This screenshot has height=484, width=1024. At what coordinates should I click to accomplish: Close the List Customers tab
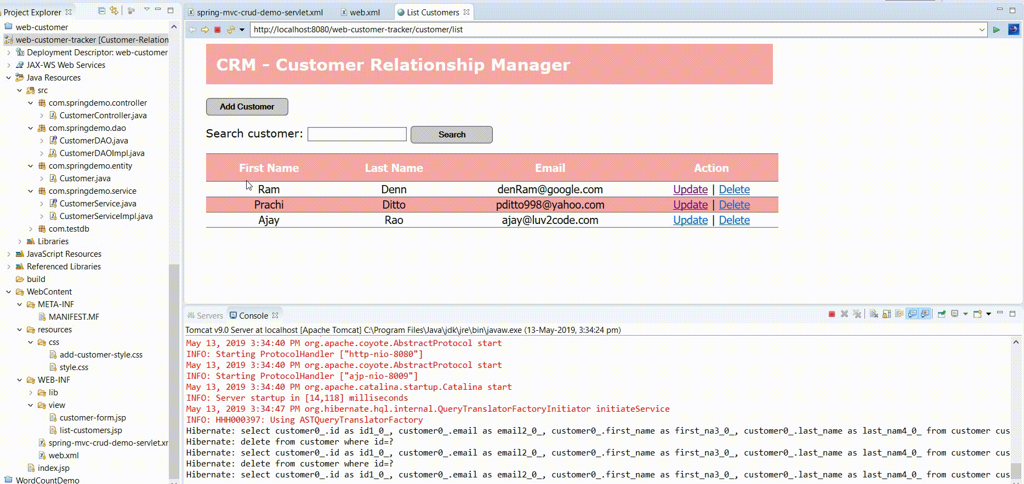click(467, 12)
